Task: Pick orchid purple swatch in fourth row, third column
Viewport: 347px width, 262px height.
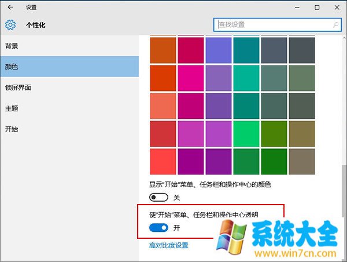Action: (x=219, y=134)
